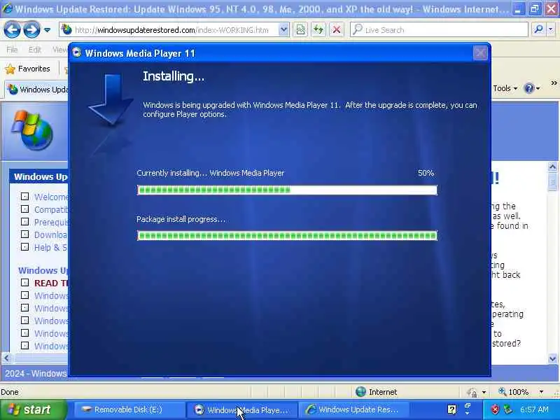Open the File menu

tap(12, 50)
